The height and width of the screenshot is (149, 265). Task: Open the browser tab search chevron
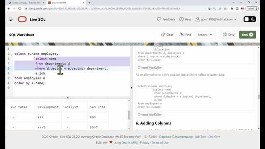pyautogui.click(x=234, y=2)
